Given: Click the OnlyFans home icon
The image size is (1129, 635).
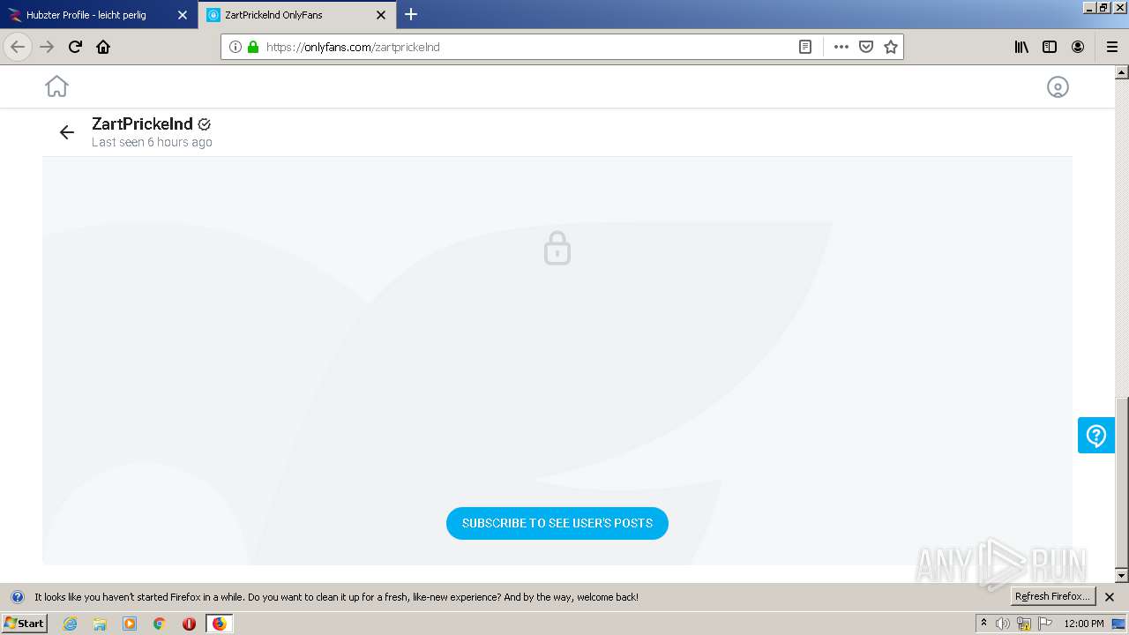Looking at the screenshot, I should (56, 86).
